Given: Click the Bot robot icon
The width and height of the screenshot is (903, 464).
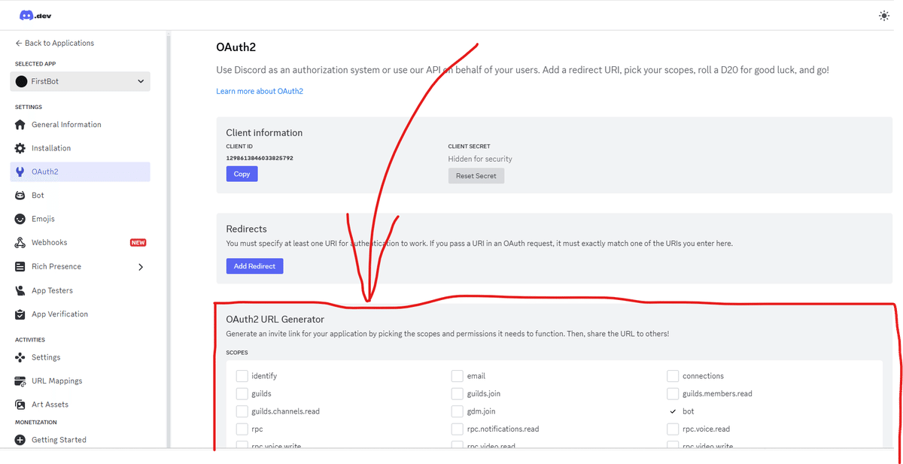Looking at the screenshot, I should coord(20,196).
